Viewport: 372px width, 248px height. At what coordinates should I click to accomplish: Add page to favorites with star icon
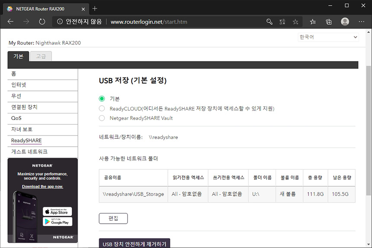295,22
